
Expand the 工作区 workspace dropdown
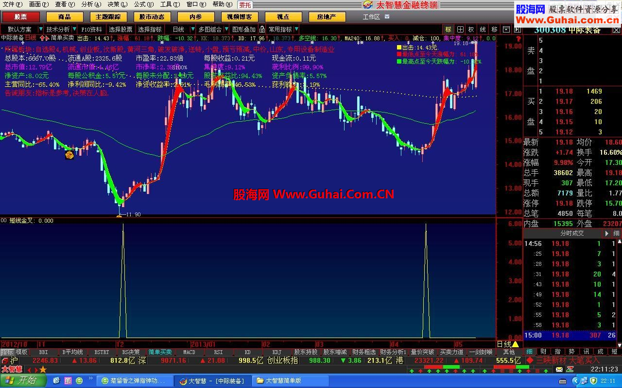pyautogui.click(x=387, y=16)
